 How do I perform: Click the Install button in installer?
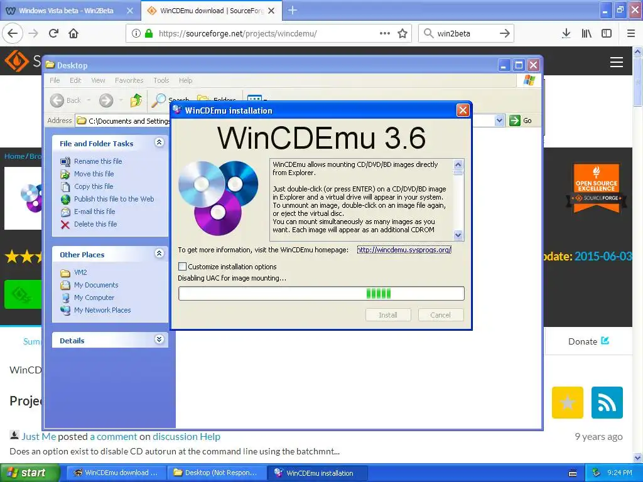pyautogui.click(x=388, y=315)
